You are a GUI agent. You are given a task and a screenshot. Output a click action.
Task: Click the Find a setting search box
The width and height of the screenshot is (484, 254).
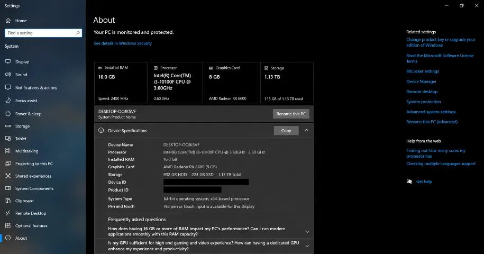click(x=43, y=33)
